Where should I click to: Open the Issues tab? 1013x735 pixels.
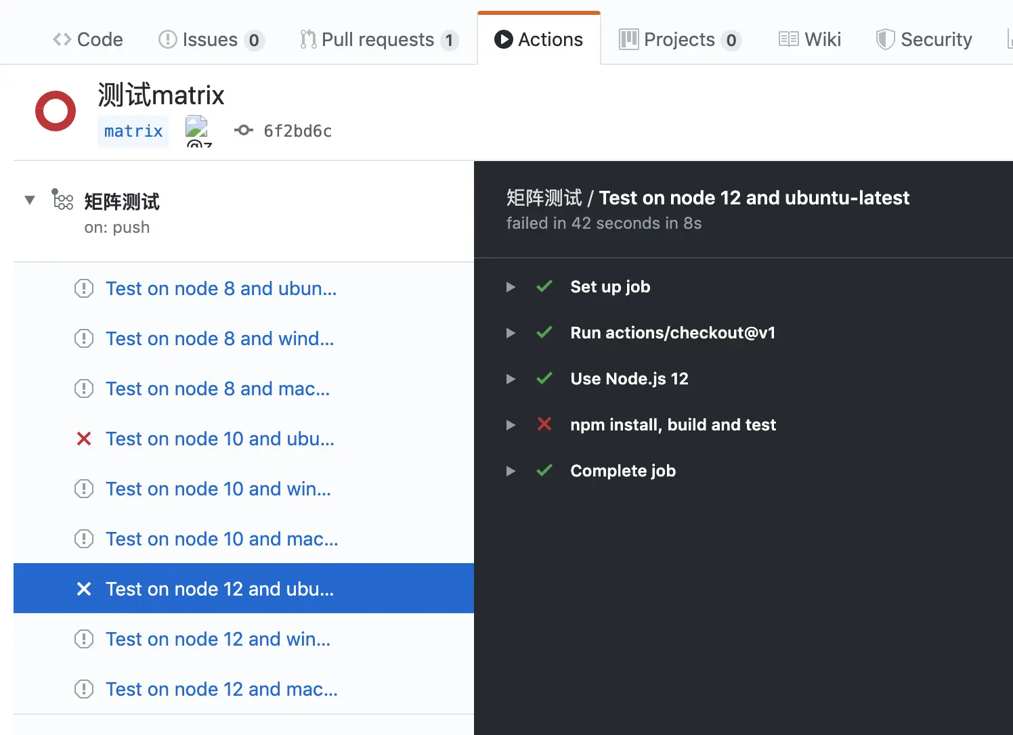pyautogui.click(x=211, y=39)
